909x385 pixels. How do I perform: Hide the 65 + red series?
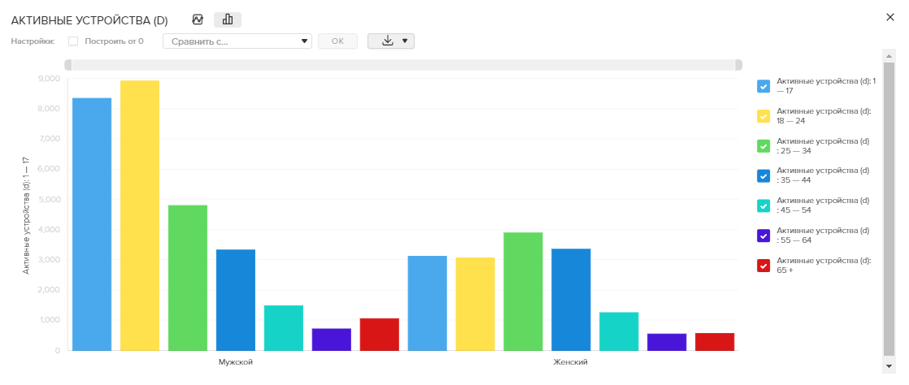[763, 266]
